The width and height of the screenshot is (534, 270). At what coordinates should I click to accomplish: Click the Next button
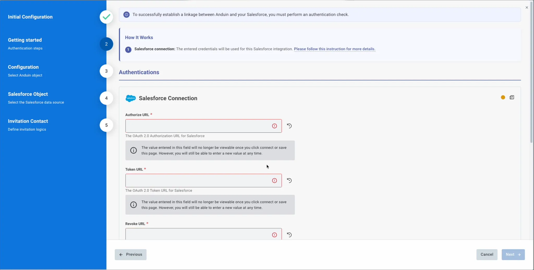point(513,255)
